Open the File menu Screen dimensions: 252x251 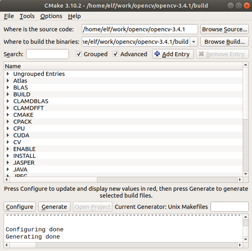pos(9,16)
